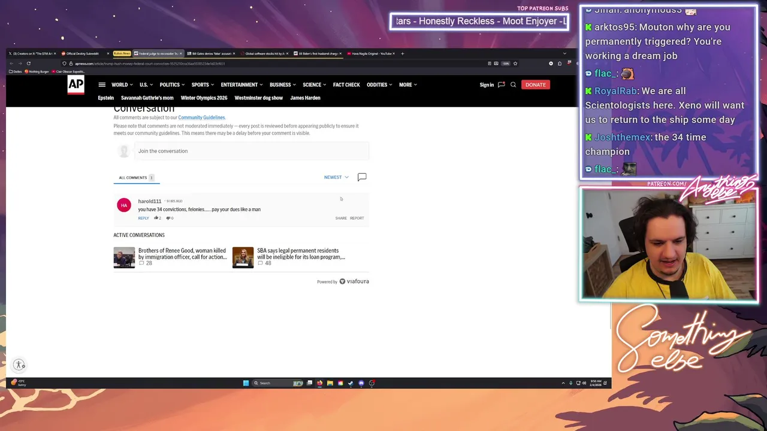The image size is (767, 431).
Task: Click Report on harold111's comment
Action: 357,218
